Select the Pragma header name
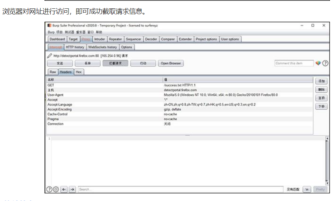The image size is (336, 201). 53,119
